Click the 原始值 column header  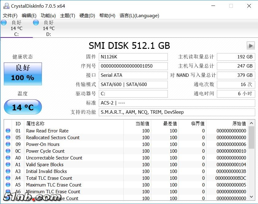[239, 124]
